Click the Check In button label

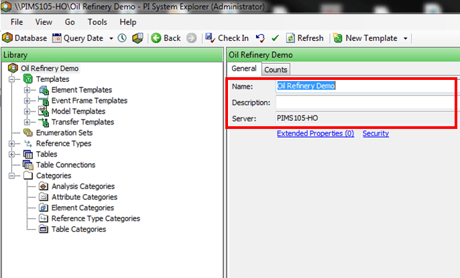233,38
